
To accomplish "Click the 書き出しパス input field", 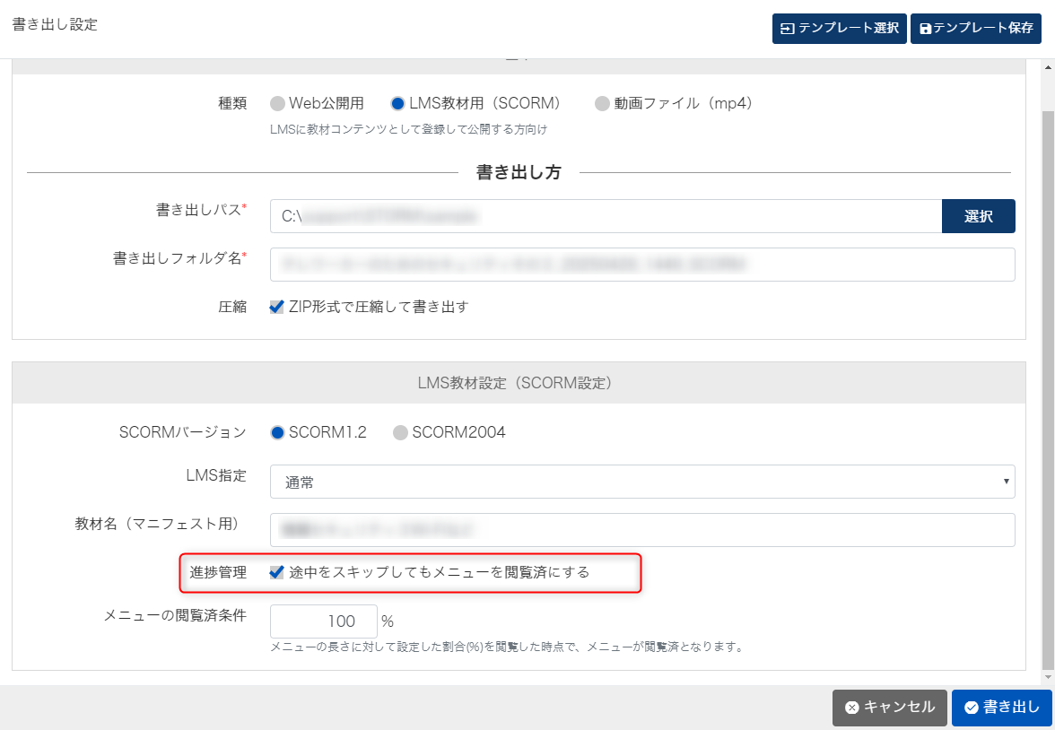I will point(606,216).
